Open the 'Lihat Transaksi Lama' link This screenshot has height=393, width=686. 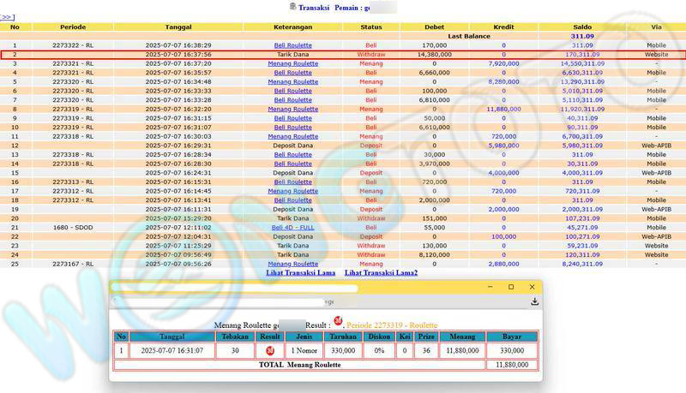(x=300, y=272)
